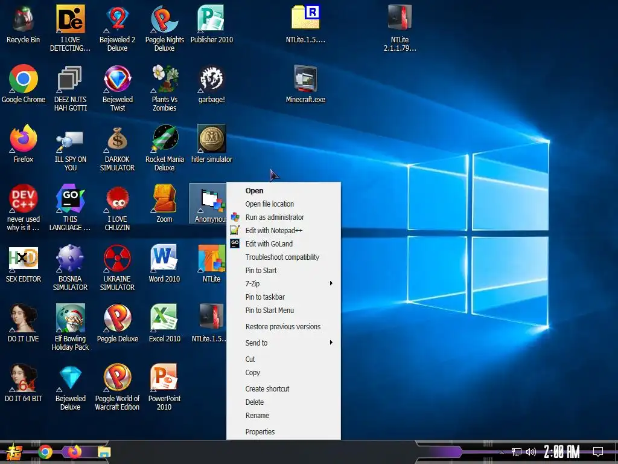Select the ILL SPY ON YOU icon
The image size is (618, 464).
(70, 148)
